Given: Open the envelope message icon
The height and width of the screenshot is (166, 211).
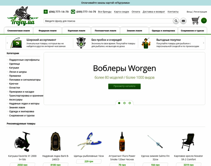Looking at the screenshot, I should point(183,21).
